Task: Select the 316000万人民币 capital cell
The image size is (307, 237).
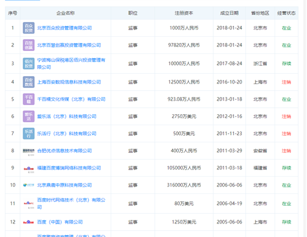Action: pyautogui.click(x=184, y=185)
